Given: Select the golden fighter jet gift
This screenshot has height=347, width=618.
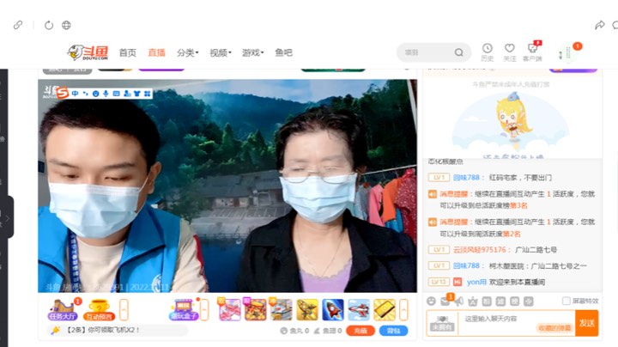Looking at the screenshot, I should [x=307, y=309].
